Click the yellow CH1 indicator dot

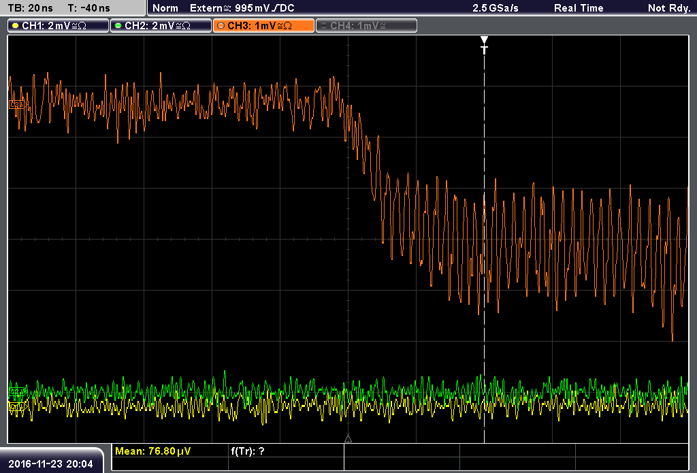(x=16, y=26)
